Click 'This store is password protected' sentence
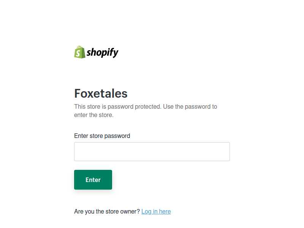The image size is (304, 228). pyautogui.click(x=118, y=107)
